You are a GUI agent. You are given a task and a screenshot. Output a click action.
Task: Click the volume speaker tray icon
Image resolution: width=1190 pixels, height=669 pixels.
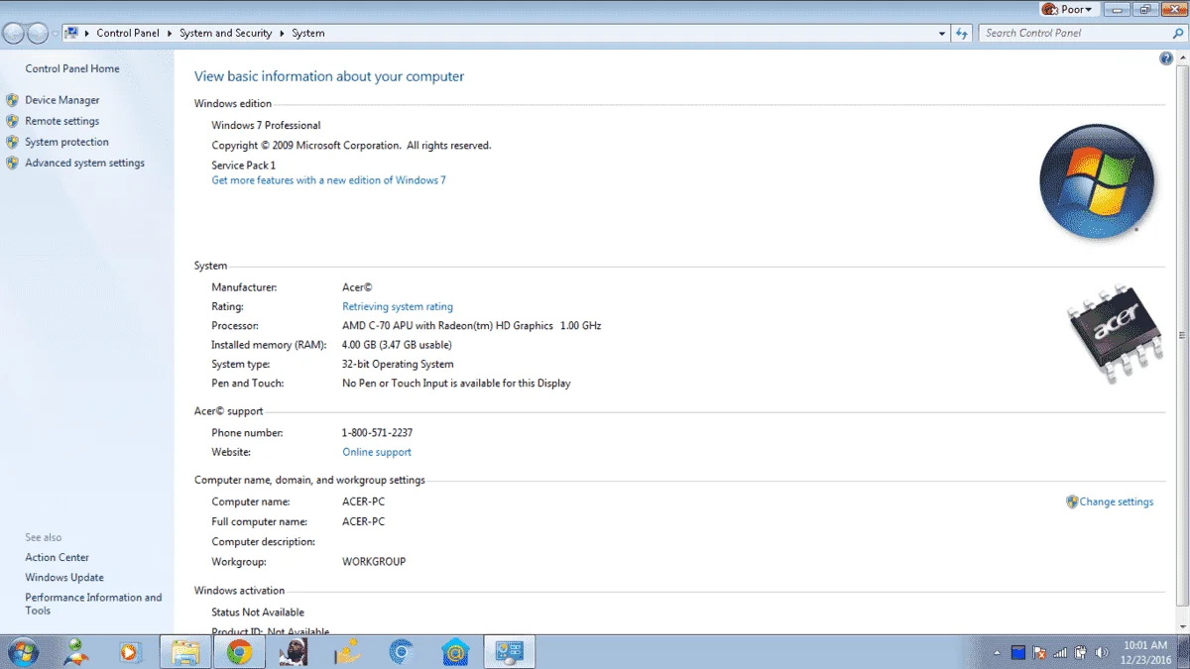(1101, 652)
